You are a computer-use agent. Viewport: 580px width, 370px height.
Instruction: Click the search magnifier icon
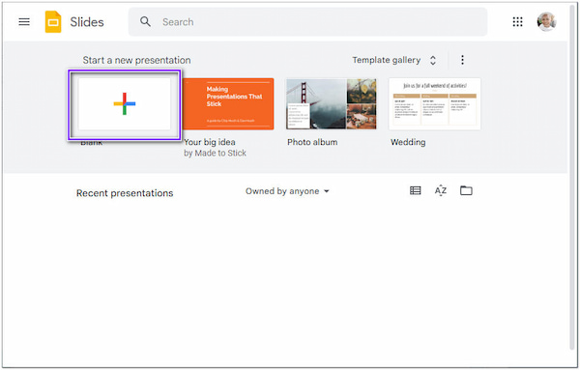145,22
